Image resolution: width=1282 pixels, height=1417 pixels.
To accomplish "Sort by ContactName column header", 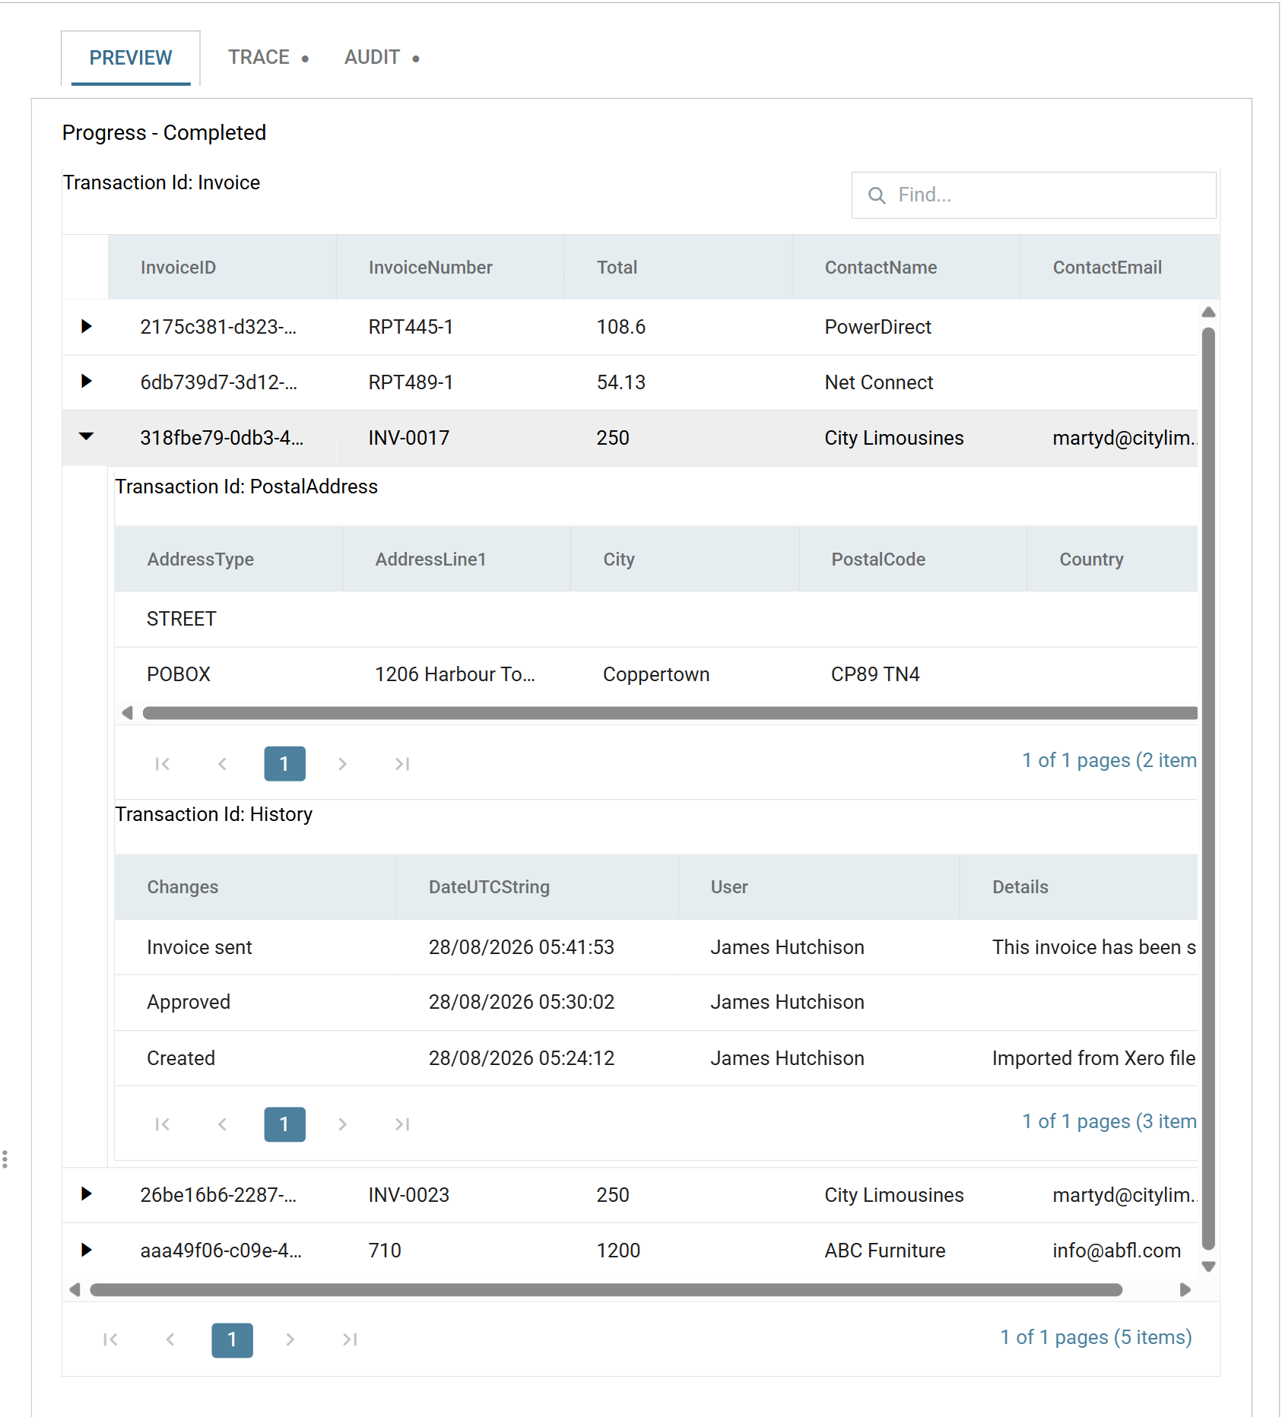I will [x=906, y=268].
